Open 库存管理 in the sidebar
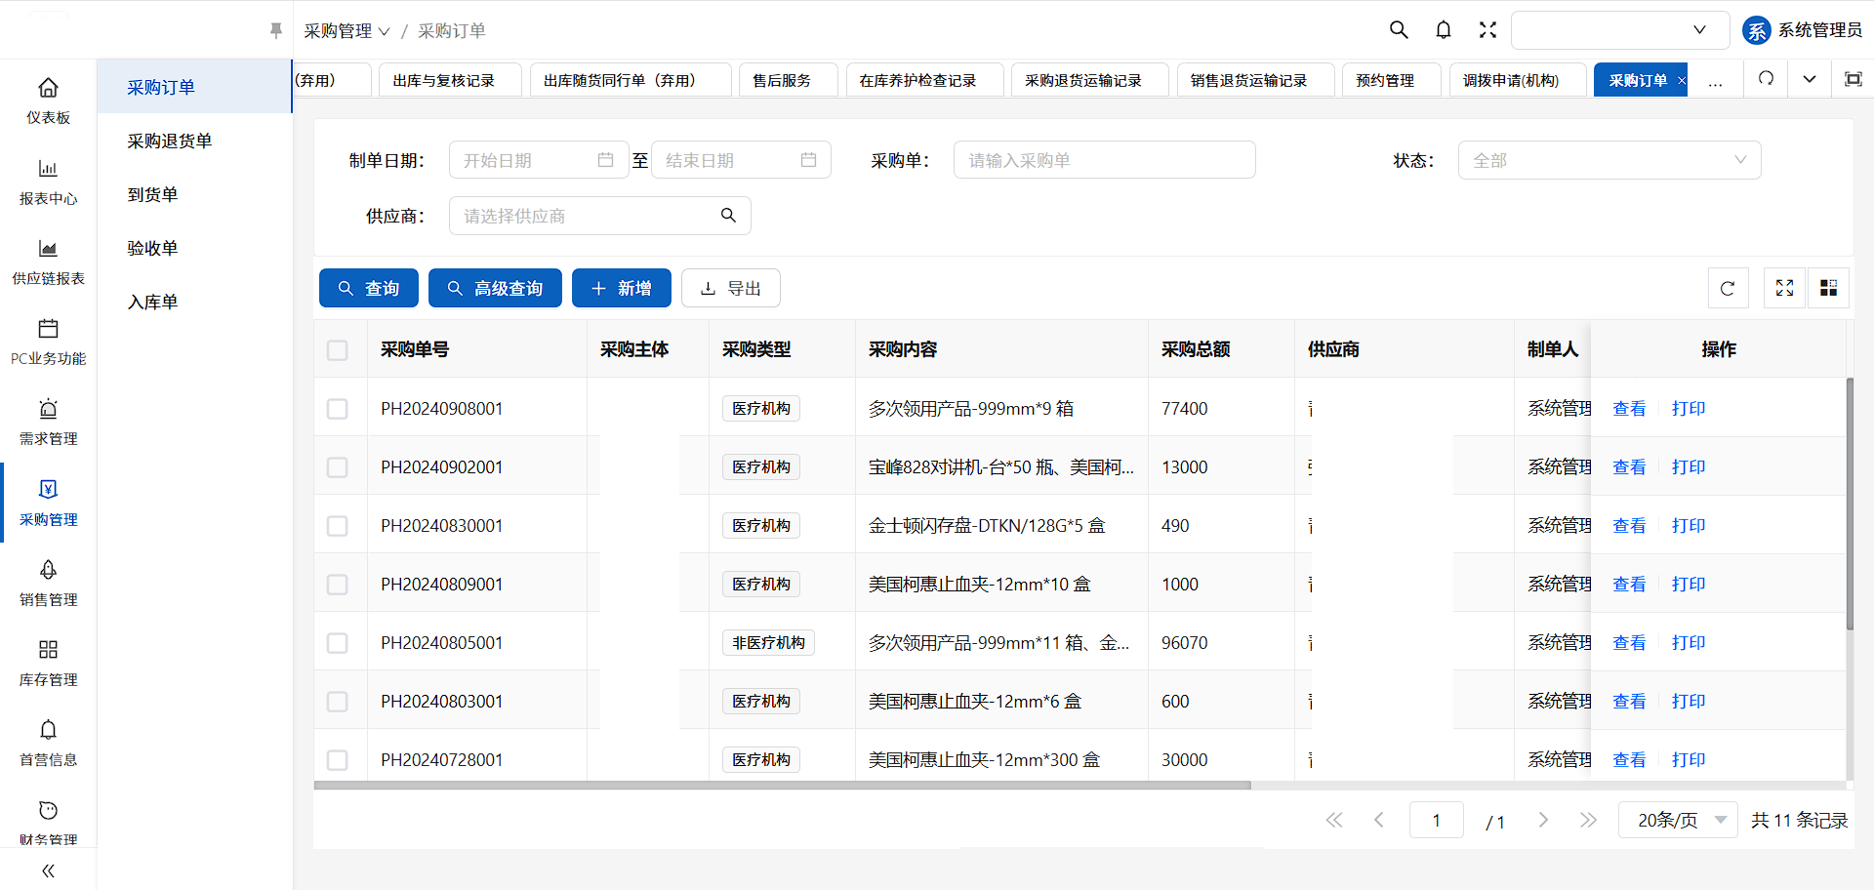 [48, 662]
